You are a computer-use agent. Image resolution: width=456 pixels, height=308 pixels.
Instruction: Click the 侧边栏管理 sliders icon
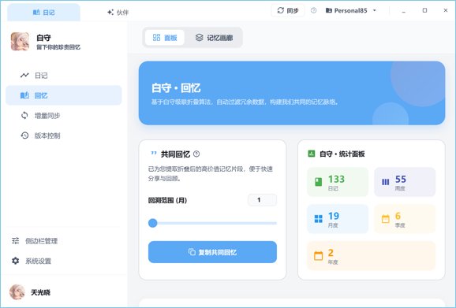click(x=16, y=241)
